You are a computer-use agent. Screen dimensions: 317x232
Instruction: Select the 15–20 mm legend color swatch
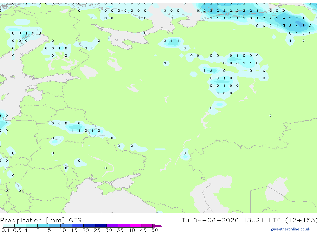[x=78, y=226]
